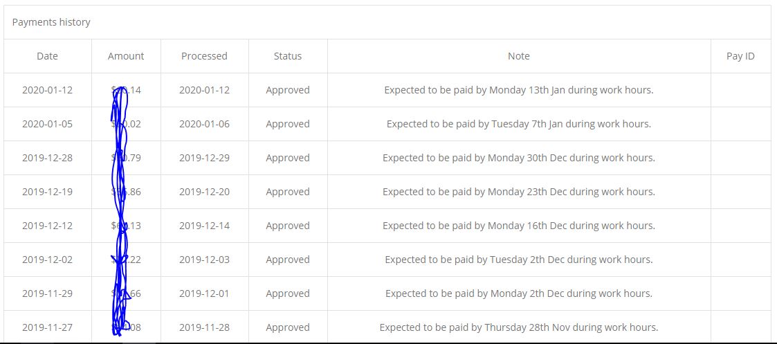Click note about Tuesday 7th Jan
The width and height of the screenshot is (777, 344).
coord(519,124)
